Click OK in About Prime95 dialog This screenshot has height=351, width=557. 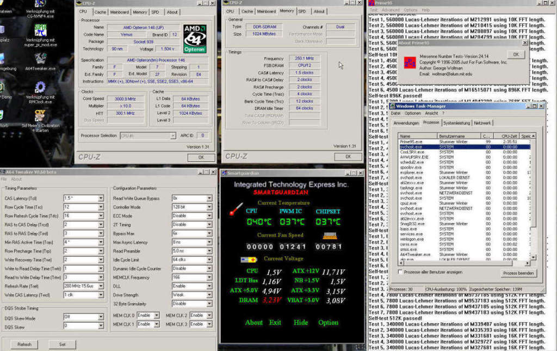(516, 55)
